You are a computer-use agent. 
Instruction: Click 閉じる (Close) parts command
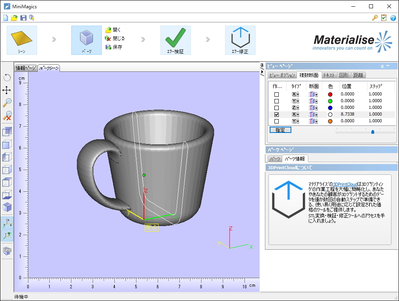tap(115, 38)
